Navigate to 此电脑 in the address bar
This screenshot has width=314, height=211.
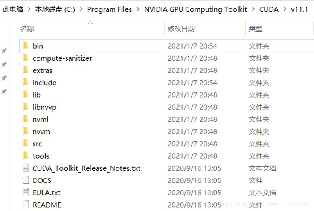(13, 9)
